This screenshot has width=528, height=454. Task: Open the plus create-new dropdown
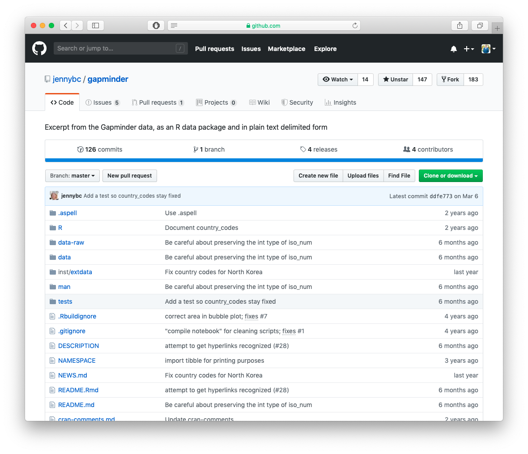coord(468,49)
